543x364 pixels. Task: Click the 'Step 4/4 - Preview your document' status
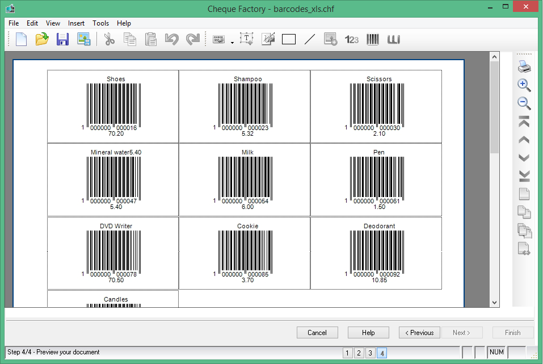[x=53, y=352]
